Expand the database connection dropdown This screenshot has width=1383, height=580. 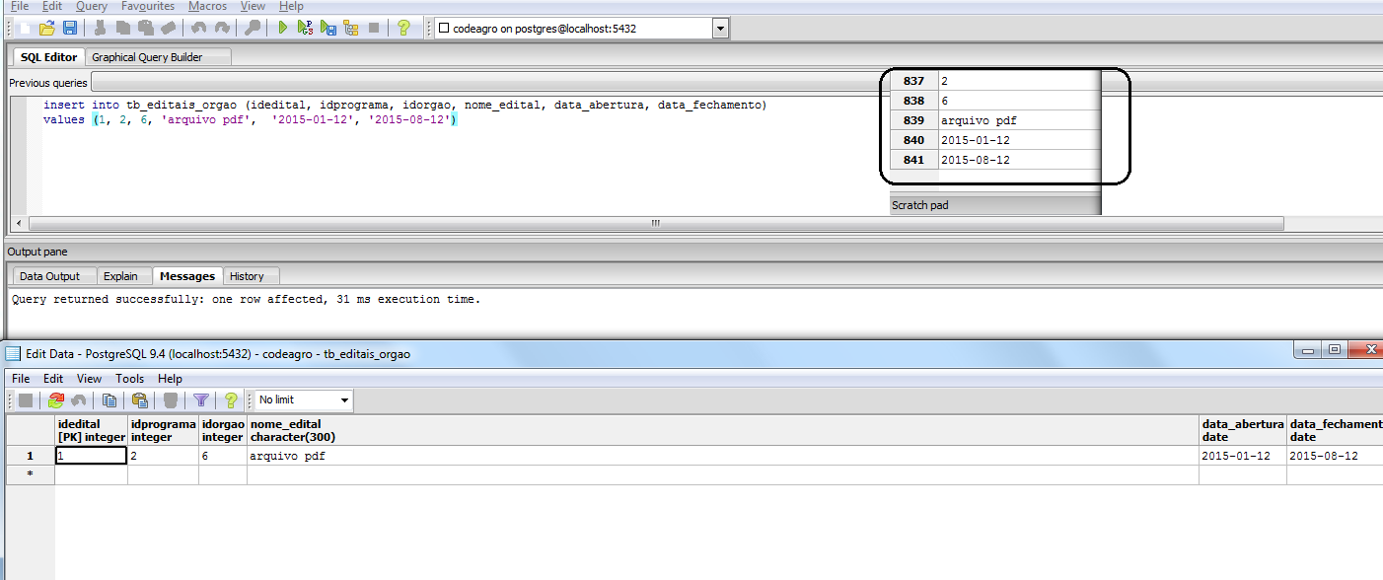[720, 28]
